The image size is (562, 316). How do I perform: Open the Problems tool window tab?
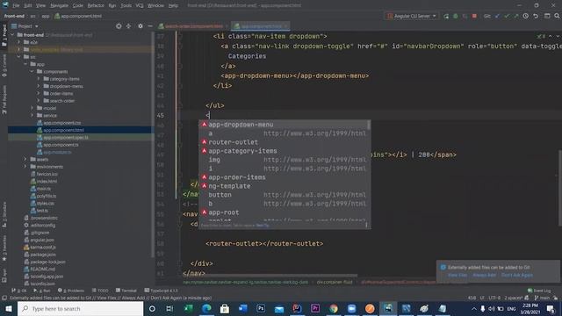(x=71, y=291)
